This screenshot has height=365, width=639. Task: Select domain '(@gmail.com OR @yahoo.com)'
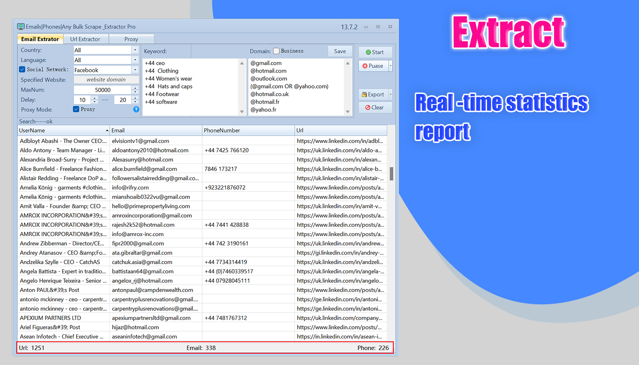tap(289, 86)
